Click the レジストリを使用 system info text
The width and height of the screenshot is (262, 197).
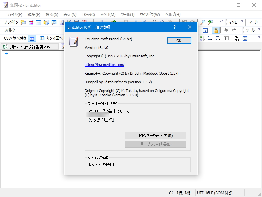click(101, 165)
